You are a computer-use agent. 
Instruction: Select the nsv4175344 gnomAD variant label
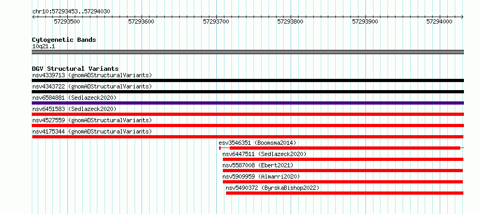pos(92,131)
